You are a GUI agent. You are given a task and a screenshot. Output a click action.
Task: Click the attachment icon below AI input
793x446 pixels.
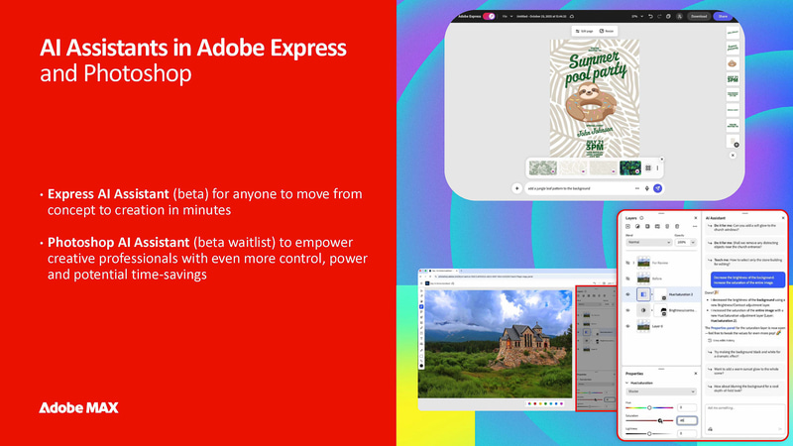pos(710,429)
